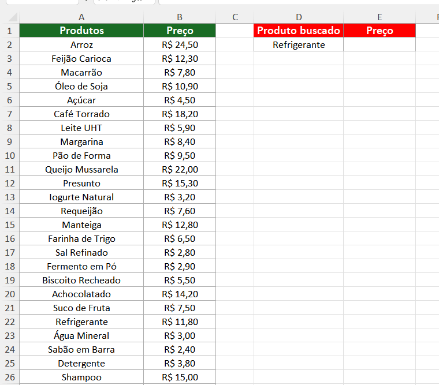The width and height of the screenshot is (439, 385).
Task: Select the Café Torrado cell
Action: click(x=81, y=114)
